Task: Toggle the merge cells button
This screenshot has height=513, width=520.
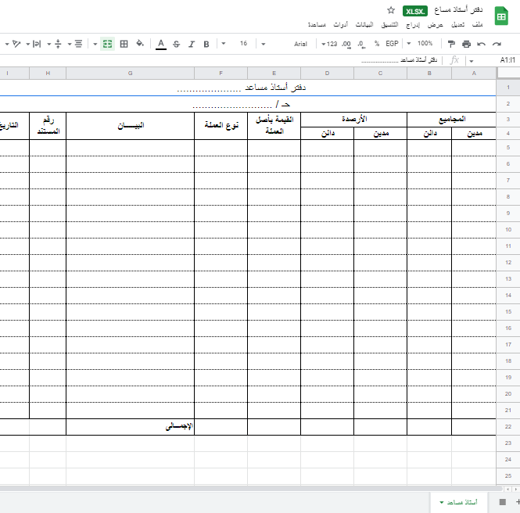Action: pyautogui.click(x=108, y=44)
